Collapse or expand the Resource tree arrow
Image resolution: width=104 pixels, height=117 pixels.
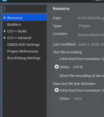[x=5, y=18]
